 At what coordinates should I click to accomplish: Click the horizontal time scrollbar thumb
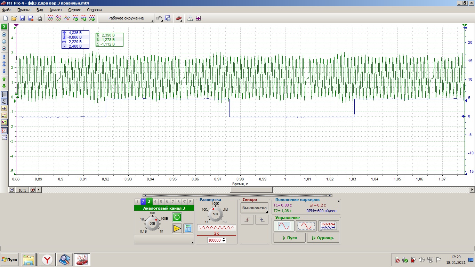251,190
